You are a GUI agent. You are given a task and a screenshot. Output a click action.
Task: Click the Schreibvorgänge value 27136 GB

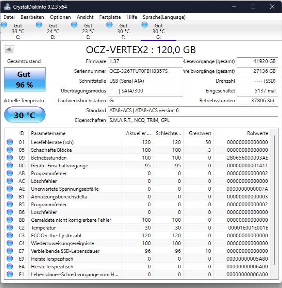pyautogui.click(x=258, y=71)
